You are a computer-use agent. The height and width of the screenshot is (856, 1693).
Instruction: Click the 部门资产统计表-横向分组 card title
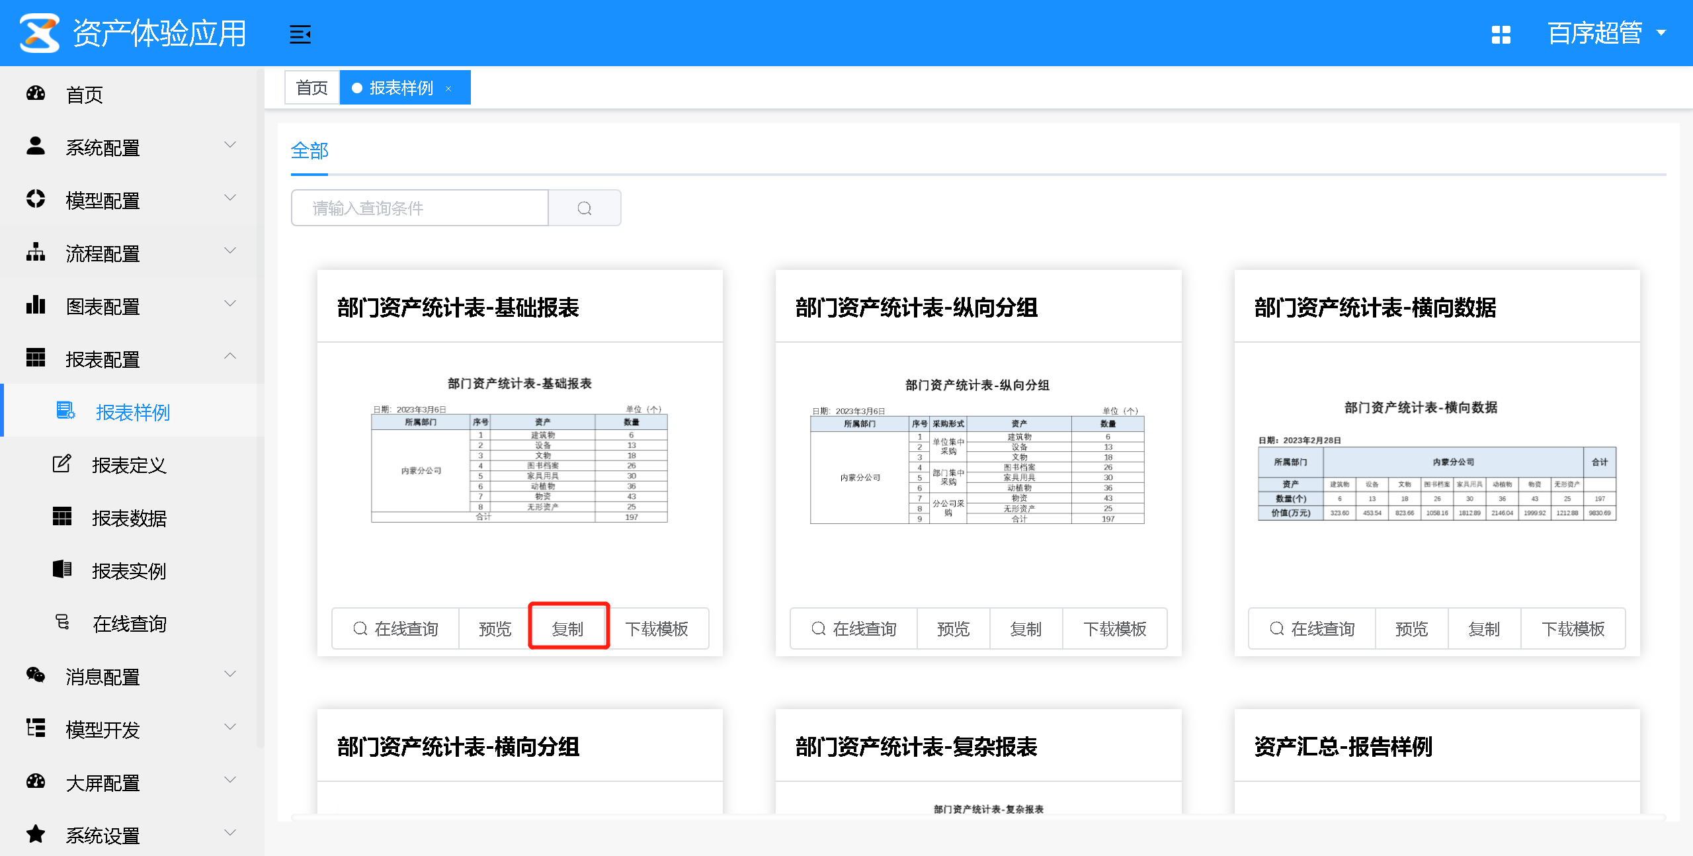click(x=458, y=747)
